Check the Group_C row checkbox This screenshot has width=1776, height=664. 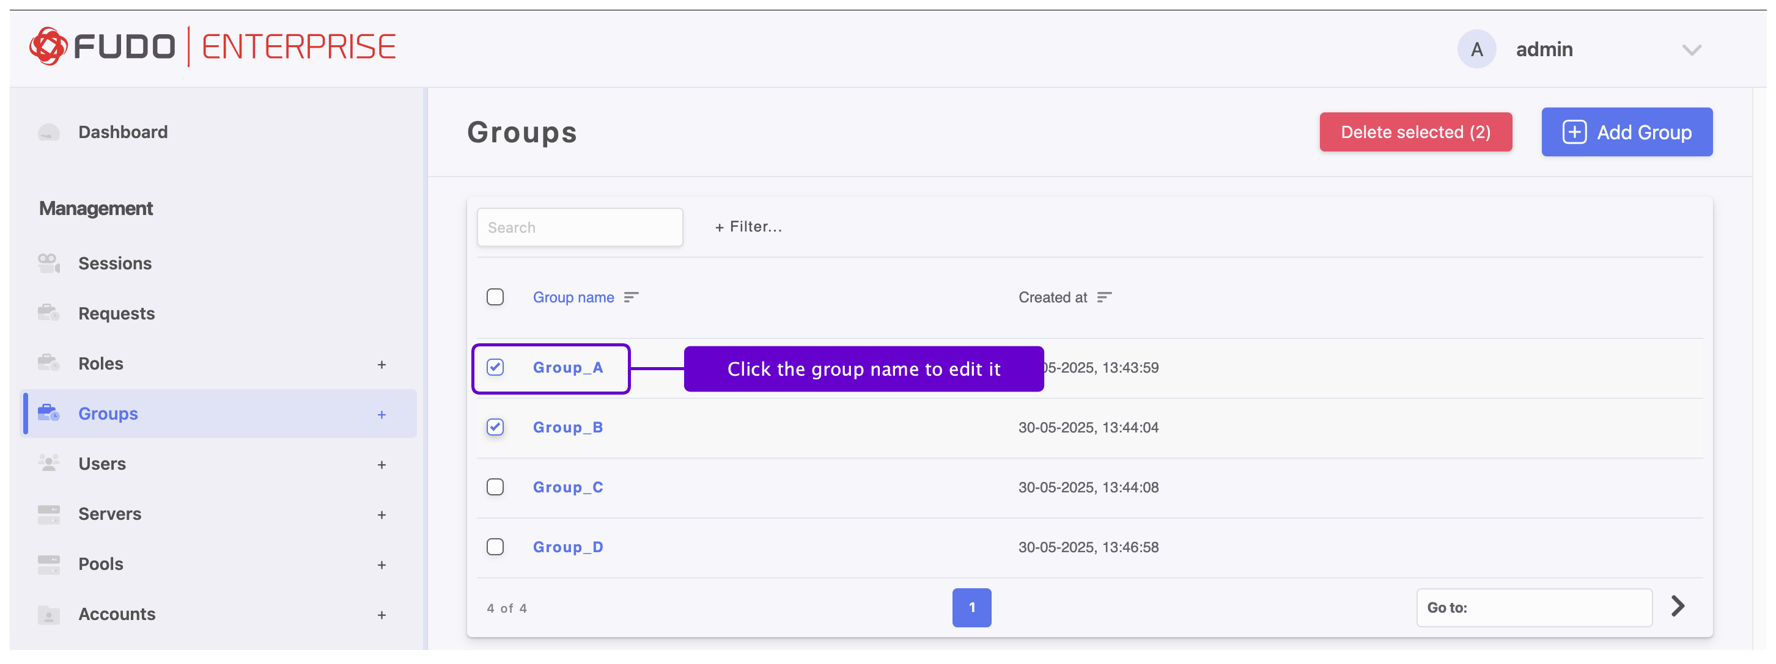click(x=495, y=487)
